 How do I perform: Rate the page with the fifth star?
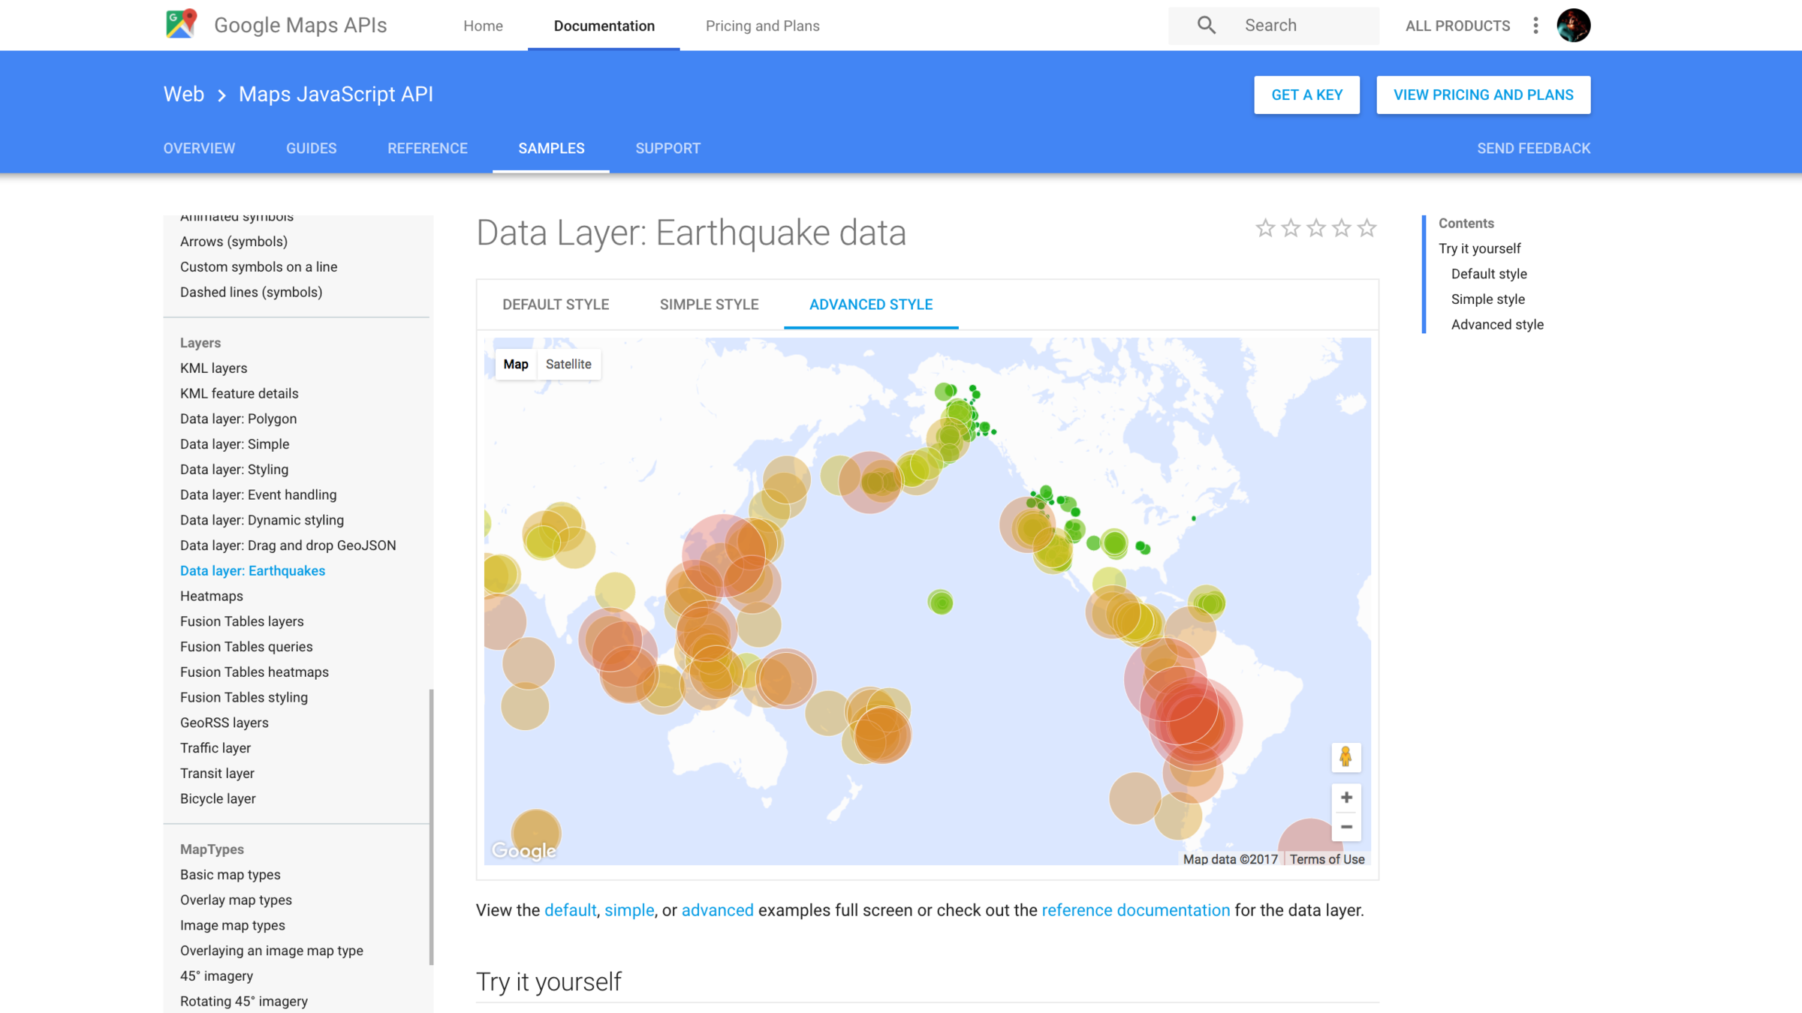(1367, 228)
